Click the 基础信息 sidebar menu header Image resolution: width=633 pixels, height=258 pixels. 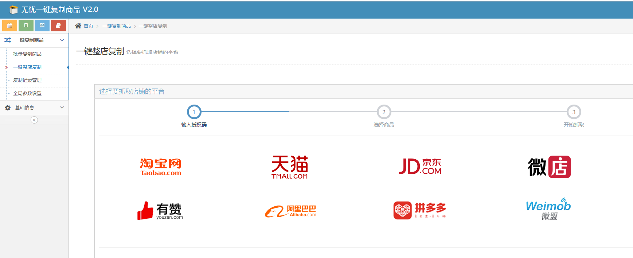click(x=34, y=107)
